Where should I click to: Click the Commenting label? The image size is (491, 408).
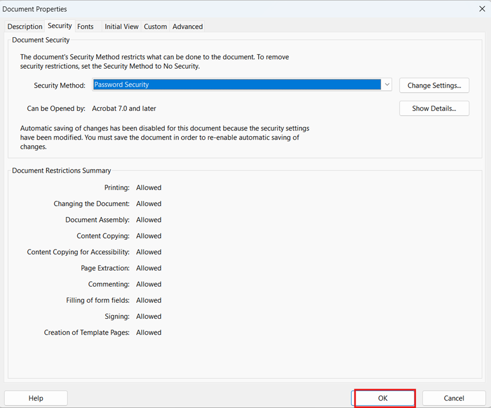click(x=109, y=284)
